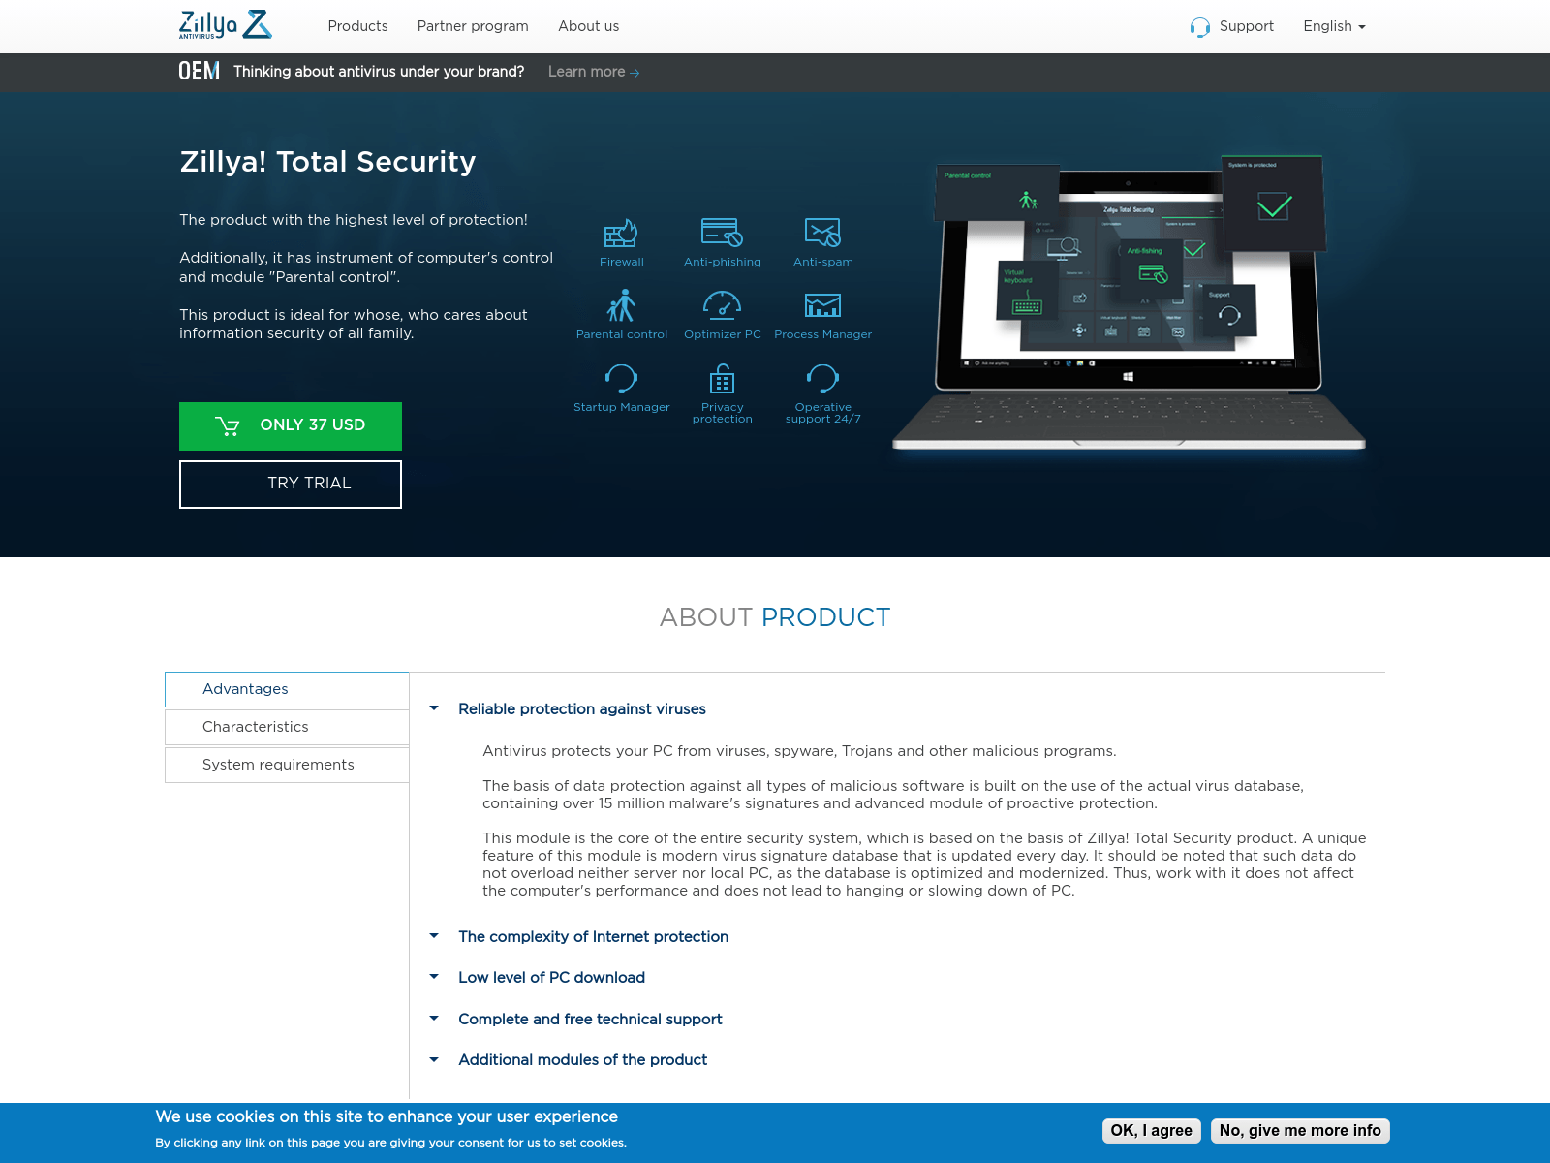Click the arrow next to Learn more
The height and width of the screenshot is (1163, 1550).
click(x=635, y=73)
